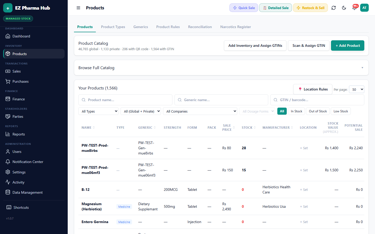Toggle dark mode moon icon
The image size is (375, 234).
pyautogui.click(x=344, y=8)
